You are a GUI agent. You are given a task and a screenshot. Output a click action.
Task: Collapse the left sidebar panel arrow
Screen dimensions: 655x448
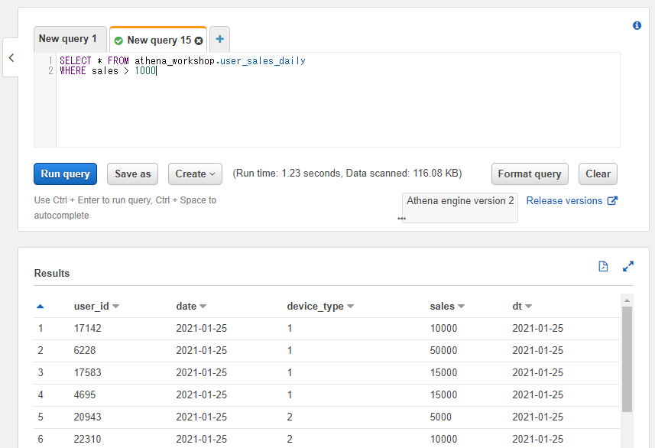coord(11,57)
